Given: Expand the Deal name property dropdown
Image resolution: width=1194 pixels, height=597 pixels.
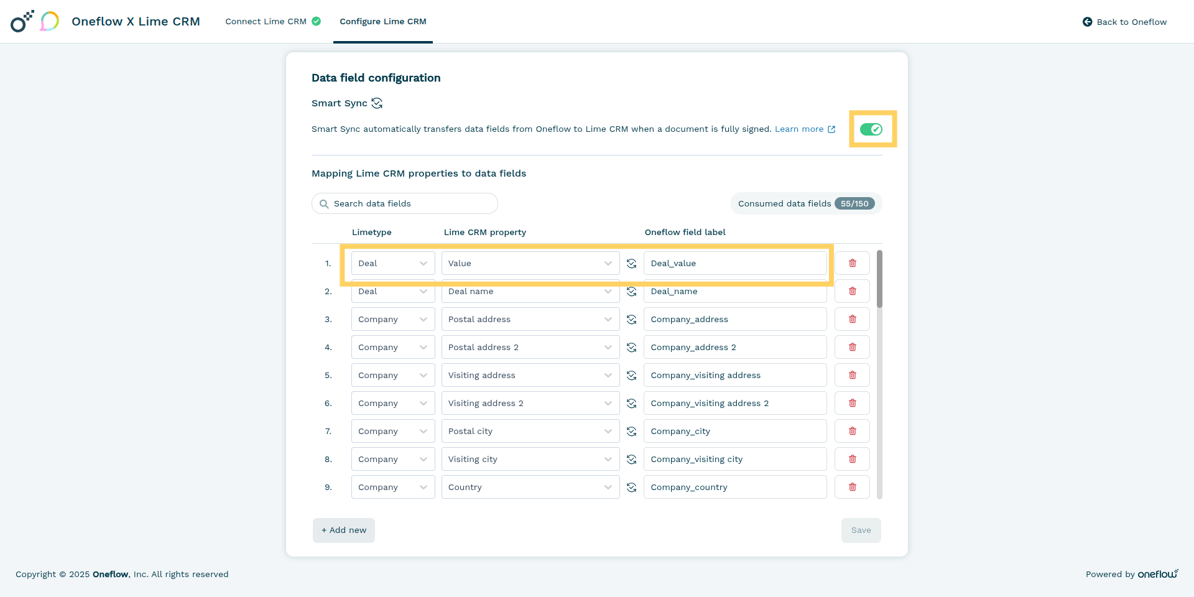Looking at the screenshot, I should click(530, 291).
